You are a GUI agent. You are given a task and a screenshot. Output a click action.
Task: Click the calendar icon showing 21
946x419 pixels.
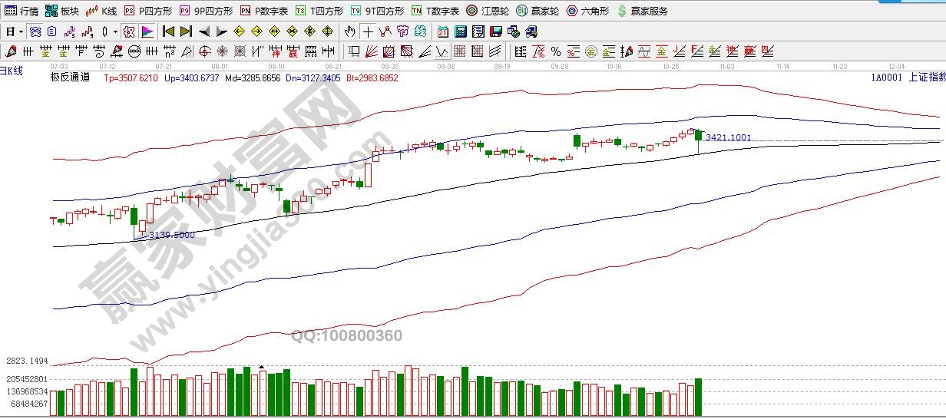443,31
